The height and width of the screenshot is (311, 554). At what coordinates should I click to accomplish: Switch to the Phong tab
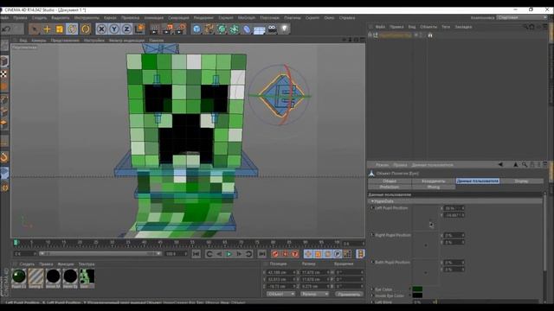[434, 187]
